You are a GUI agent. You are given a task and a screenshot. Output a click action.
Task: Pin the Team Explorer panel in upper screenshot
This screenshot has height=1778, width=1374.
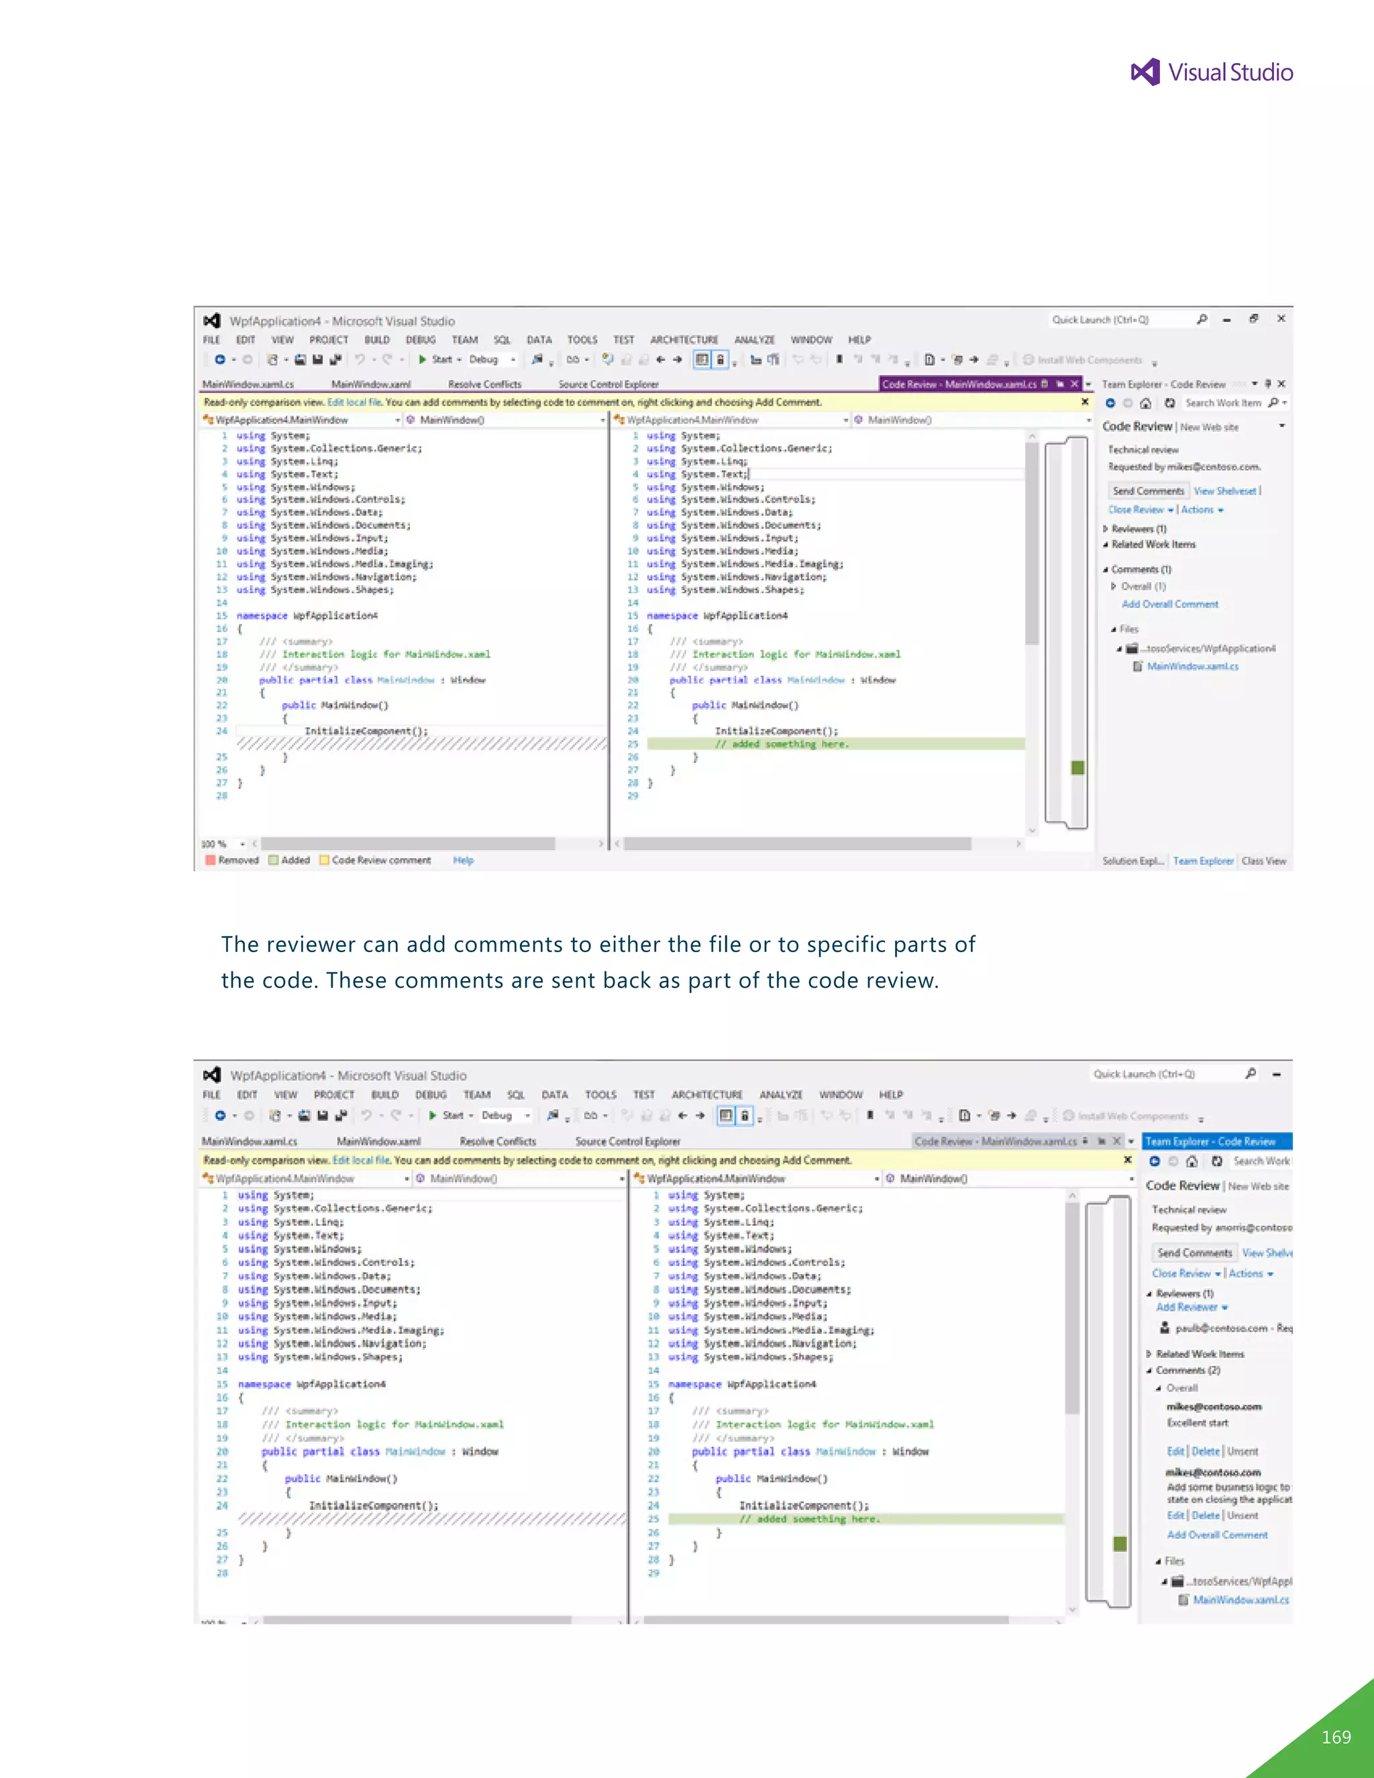tap(1267, 383)
